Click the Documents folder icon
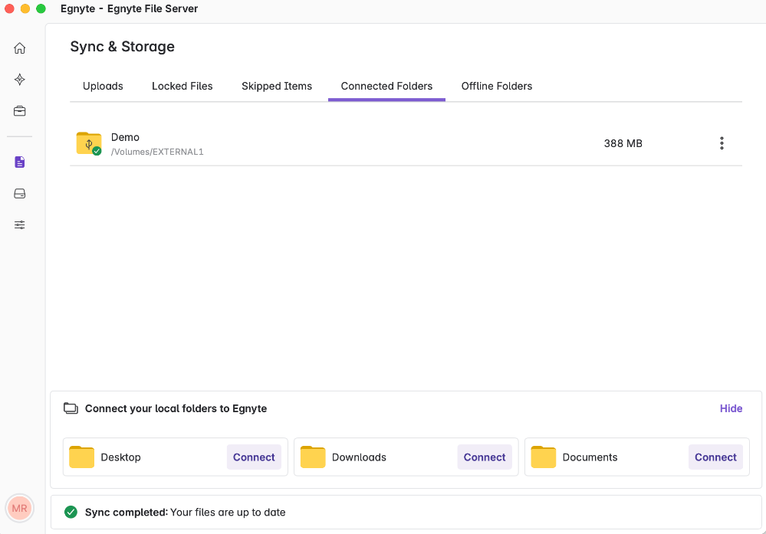Screen dimensions: 766x534 click(543, 457)
